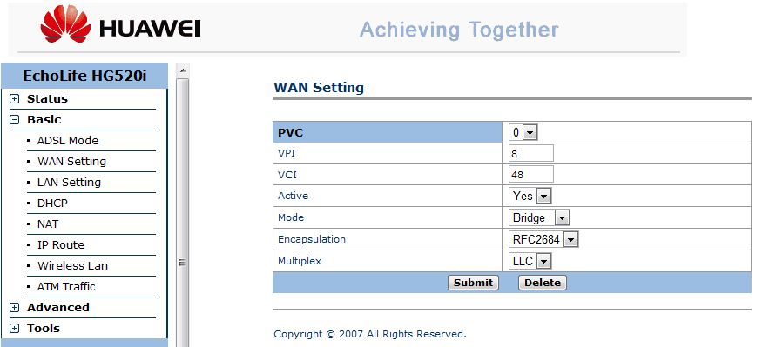Viewport: 776px width, 347px height.
Task: Expand the Status menu plus icon
Action: pyautogui.click(x=14, y=99)
